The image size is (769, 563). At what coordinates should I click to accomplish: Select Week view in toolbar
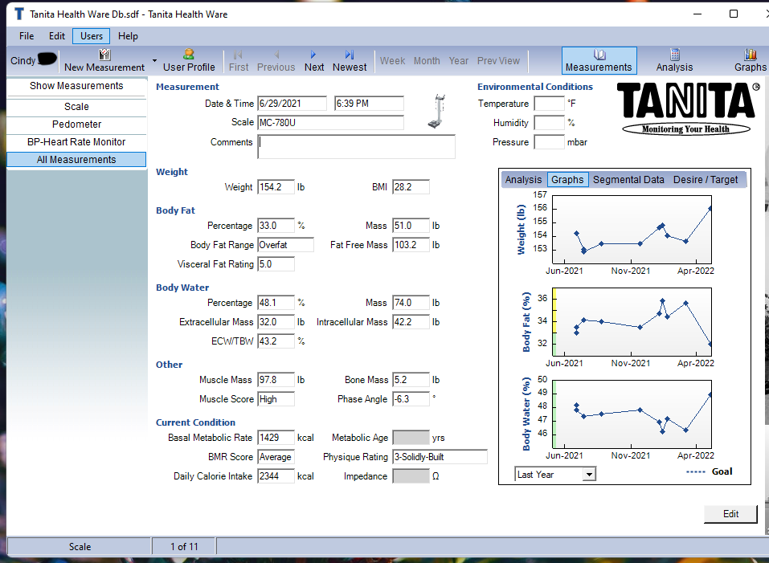tap(392, 61)
